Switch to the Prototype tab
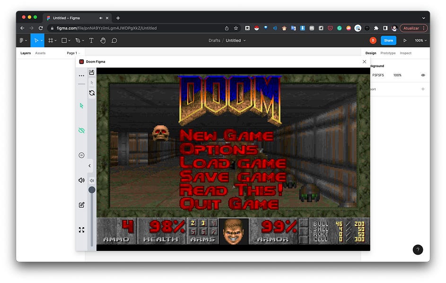This screenshot has height=283, width=446. pos(388,53)
